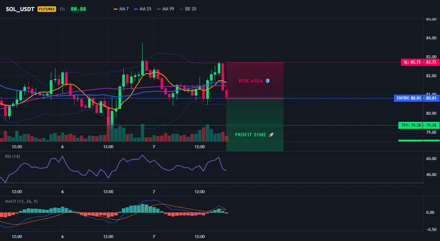Click the 80.00 price axis value
This screenshot has height=241, width=440.
click(x=431, y=113)
